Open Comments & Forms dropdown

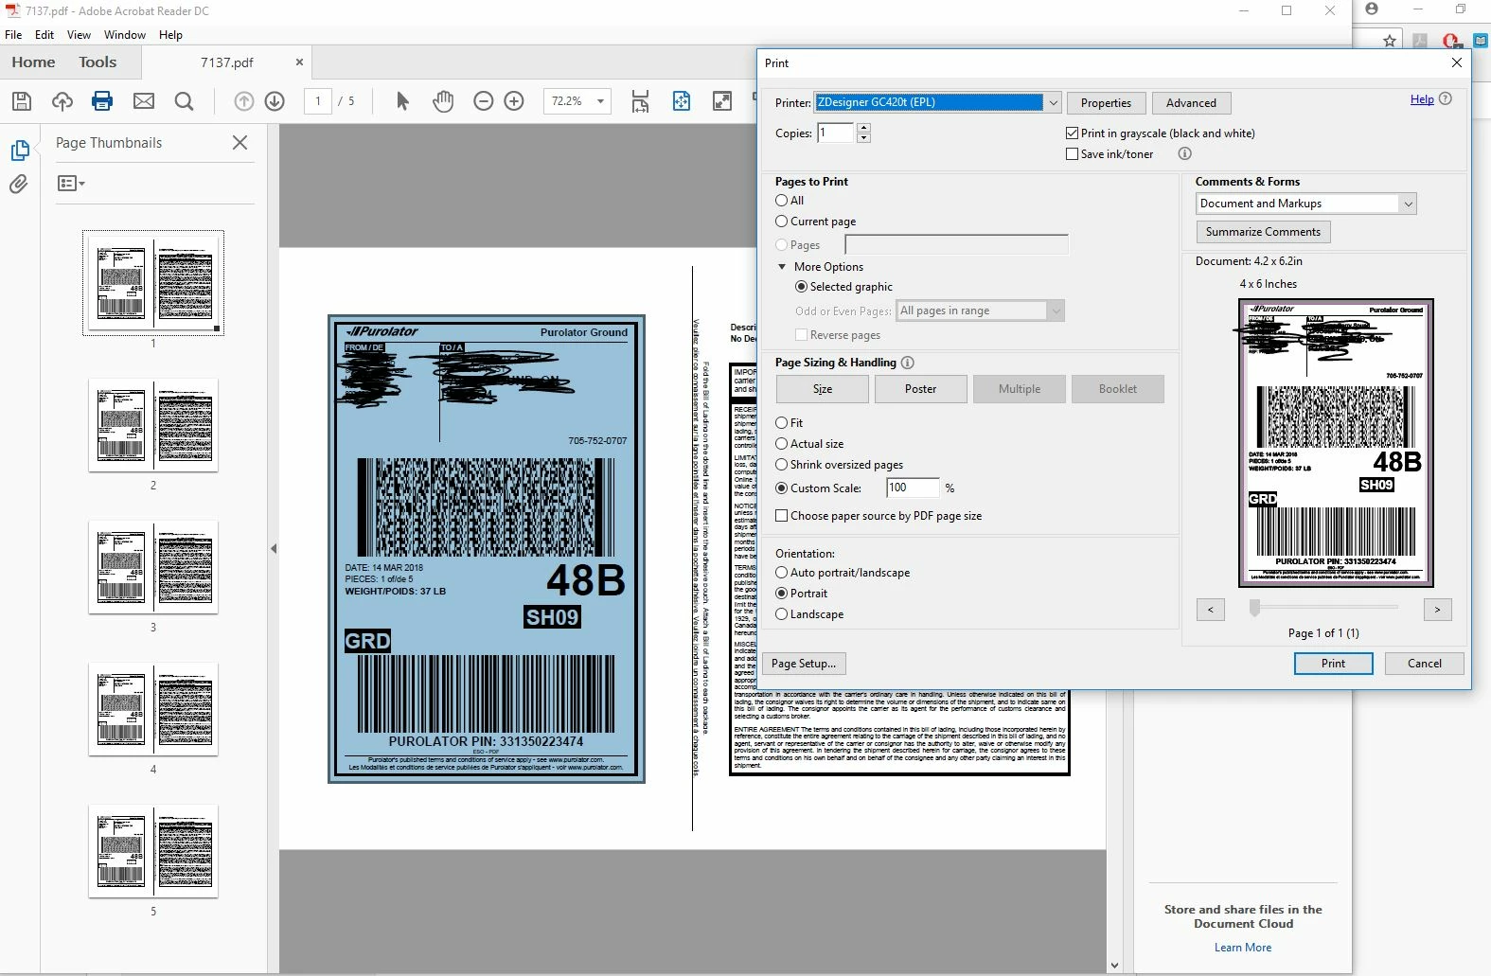click(1408, 204)
